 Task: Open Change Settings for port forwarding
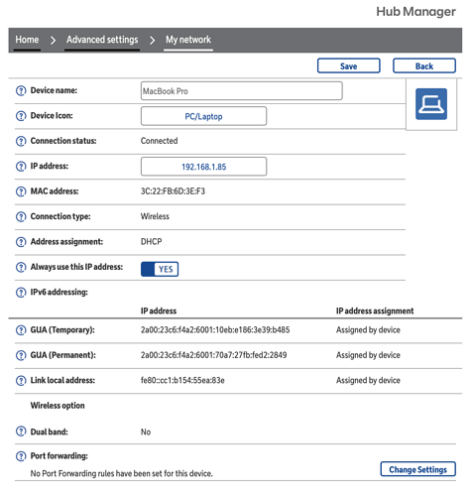[x=417, y=469]
